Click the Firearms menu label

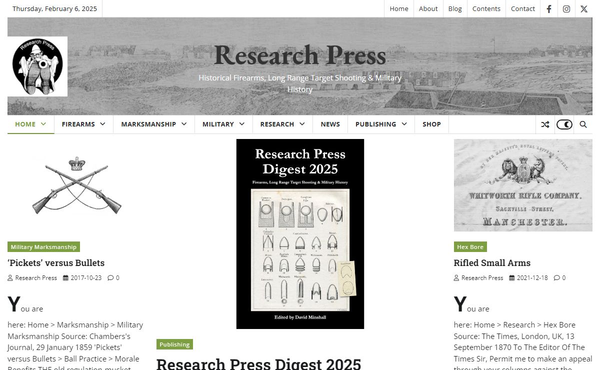click(78, 124)
